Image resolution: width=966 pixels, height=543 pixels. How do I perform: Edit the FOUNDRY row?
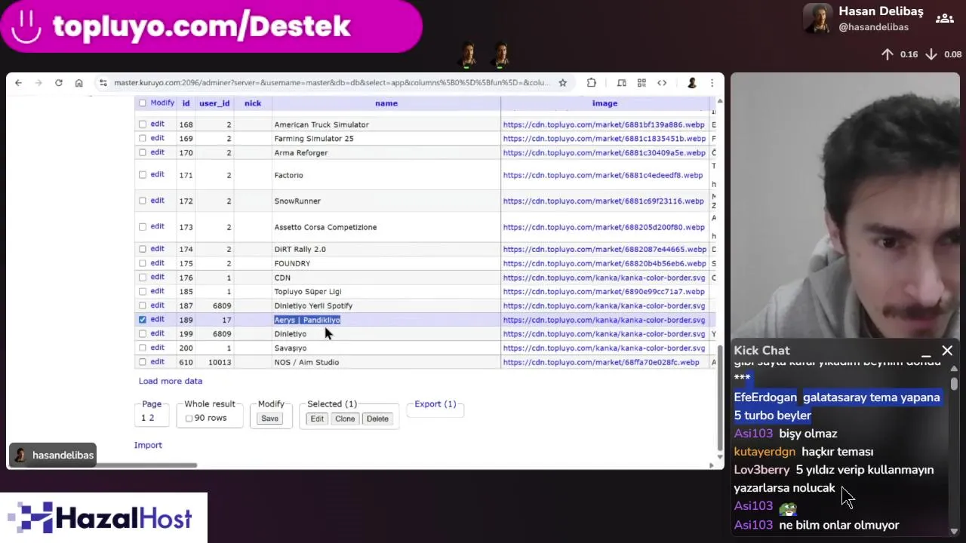pyautogui.click(x=157, y=262)
